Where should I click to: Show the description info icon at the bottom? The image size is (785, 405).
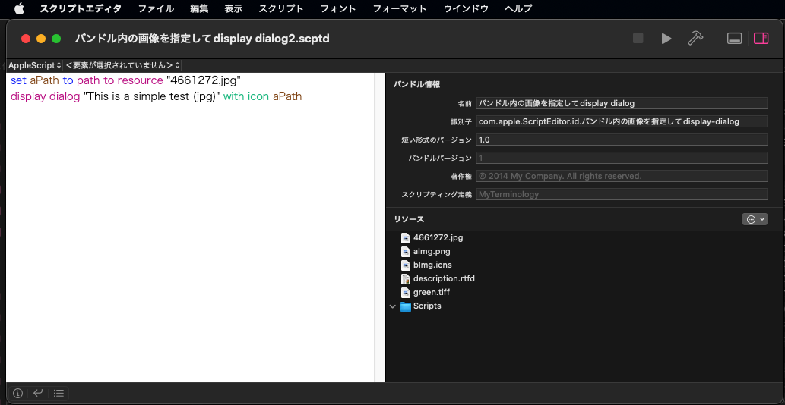coord(18,393)
